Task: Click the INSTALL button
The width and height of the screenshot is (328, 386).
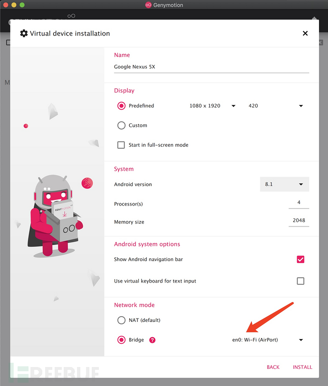Action: pos(302,367)
